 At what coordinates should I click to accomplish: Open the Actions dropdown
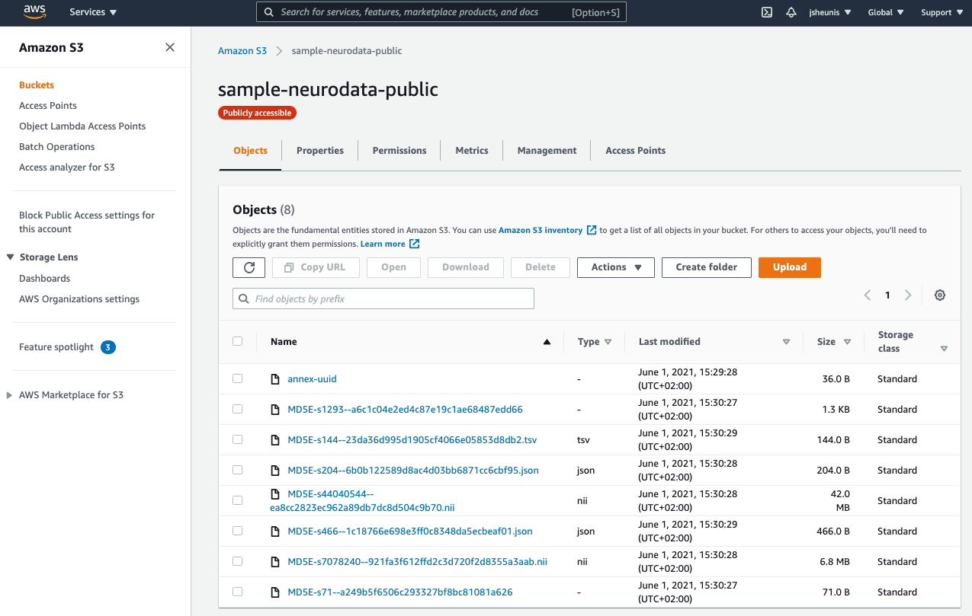coord(615,267)
